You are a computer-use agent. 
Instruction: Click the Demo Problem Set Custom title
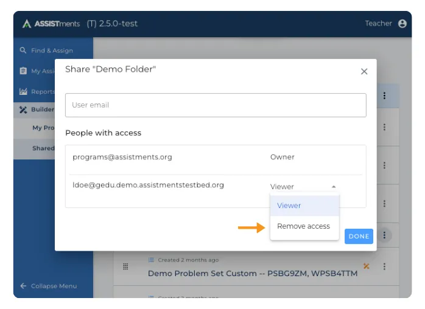[253, 274]
